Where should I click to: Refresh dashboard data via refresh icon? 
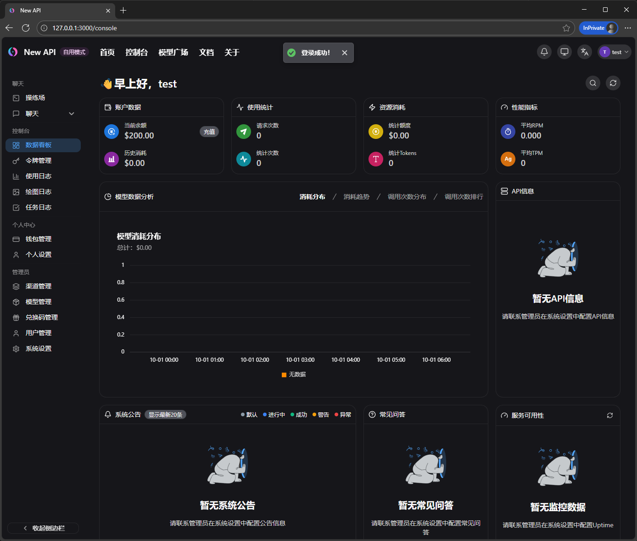point(613,83)
